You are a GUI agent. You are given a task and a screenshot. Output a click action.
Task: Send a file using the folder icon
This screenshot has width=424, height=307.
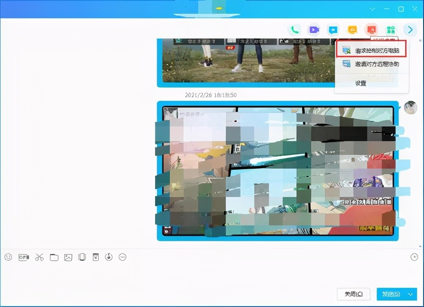(x=54, y=258)
